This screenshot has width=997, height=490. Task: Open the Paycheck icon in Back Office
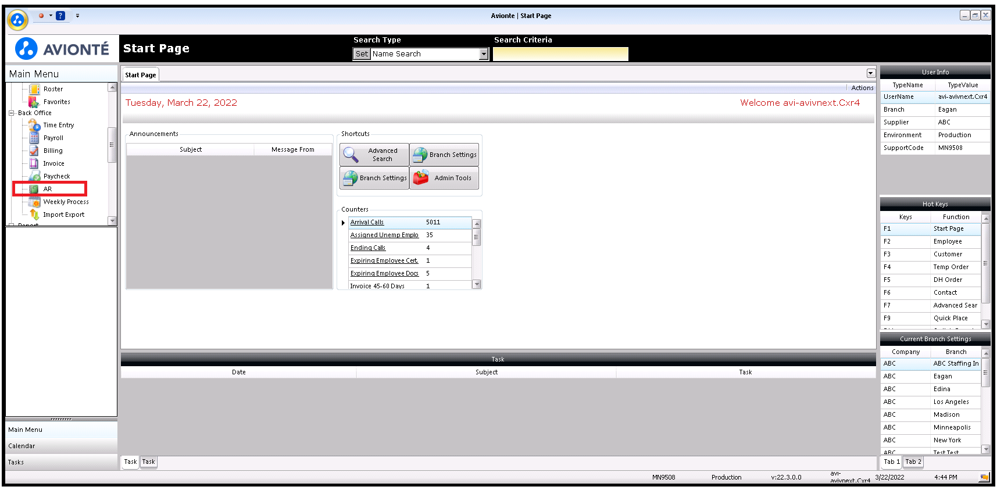34,176
